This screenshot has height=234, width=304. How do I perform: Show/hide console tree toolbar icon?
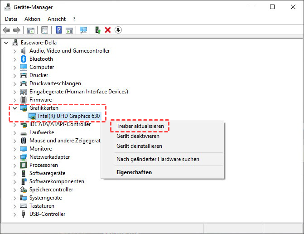pos(31,30)
